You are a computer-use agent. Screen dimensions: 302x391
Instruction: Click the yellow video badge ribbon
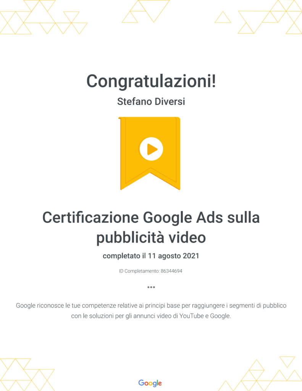point(150,153)
